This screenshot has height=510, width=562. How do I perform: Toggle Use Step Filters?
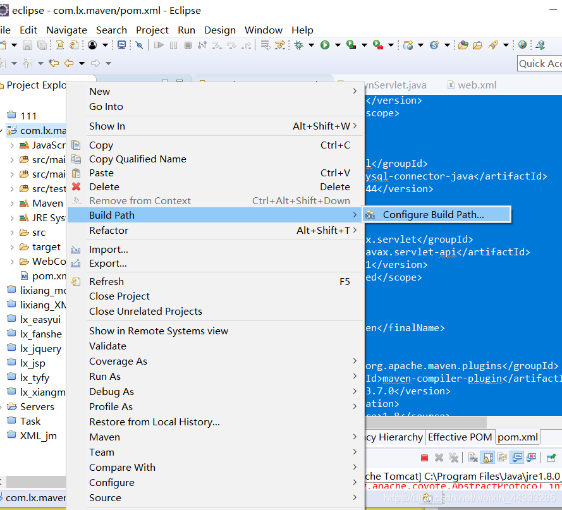pos(279,45)
